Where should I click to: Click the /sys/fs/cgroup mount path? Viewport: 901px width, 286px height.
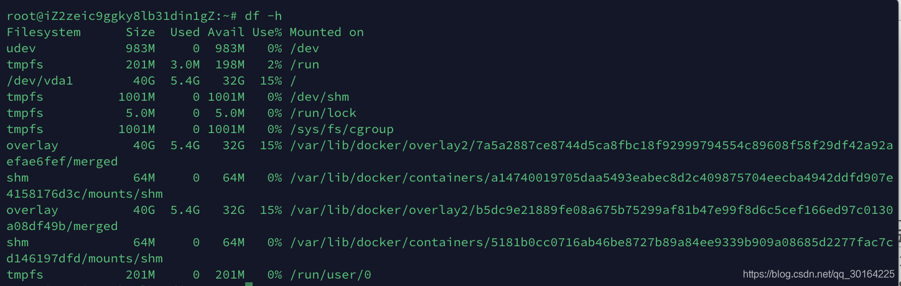pos(342,129)
